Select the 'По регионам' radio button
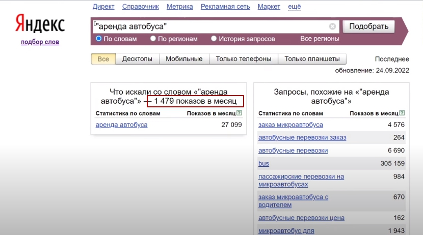423x235 pixels. 153,39
